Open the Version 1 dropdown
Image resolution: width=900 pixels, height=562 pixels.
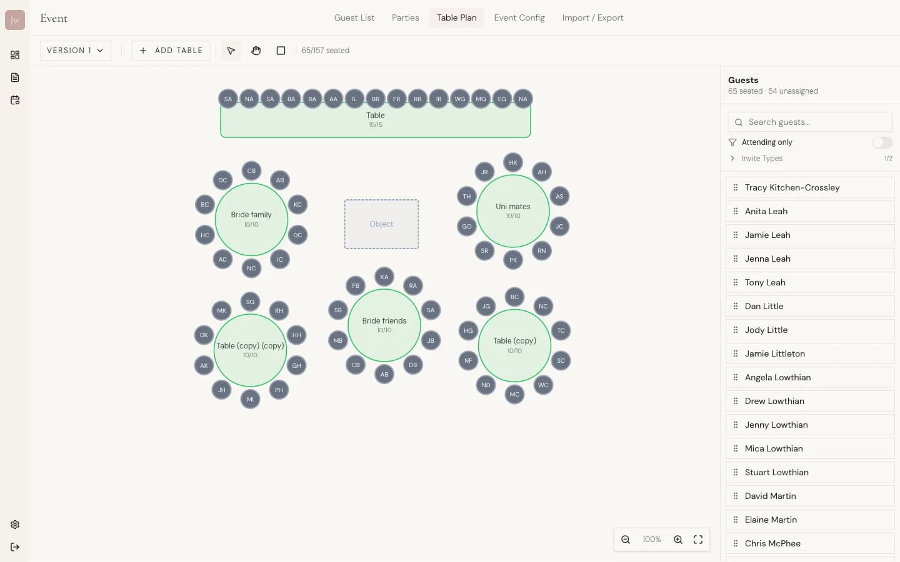(x=75, y=51)
